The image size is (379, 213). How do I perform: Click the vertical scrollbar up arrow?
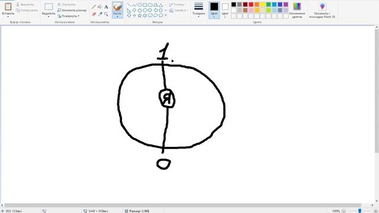pyautogui.click(x=377, y=27)
